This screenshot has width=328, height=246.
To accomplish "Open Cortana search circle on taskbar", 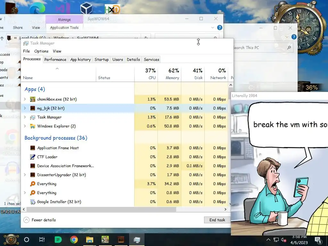I will pyautogui.click(x=27, y=240).
